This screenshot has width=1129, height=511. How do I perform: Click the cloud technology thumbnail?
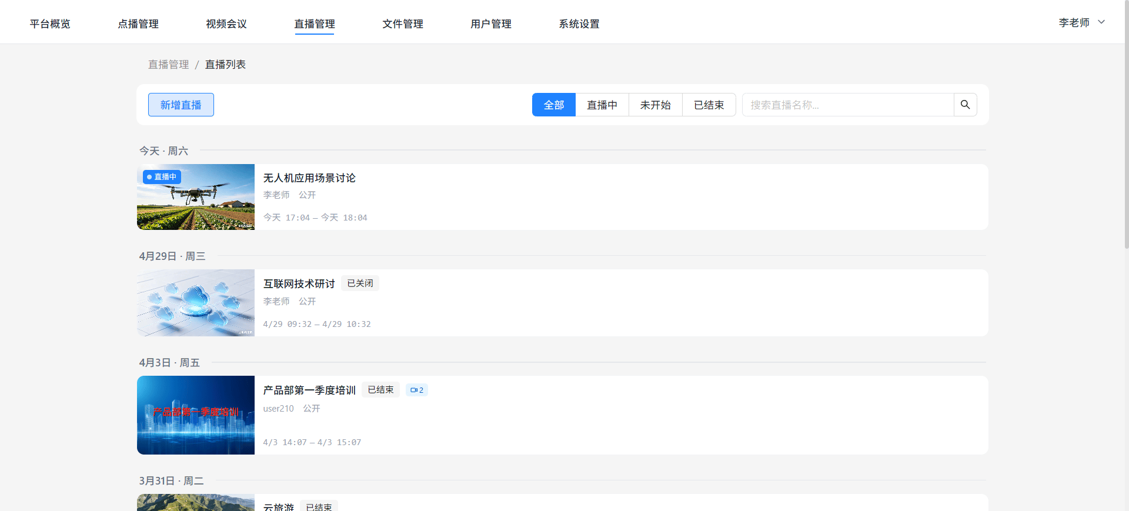[196, 303]
